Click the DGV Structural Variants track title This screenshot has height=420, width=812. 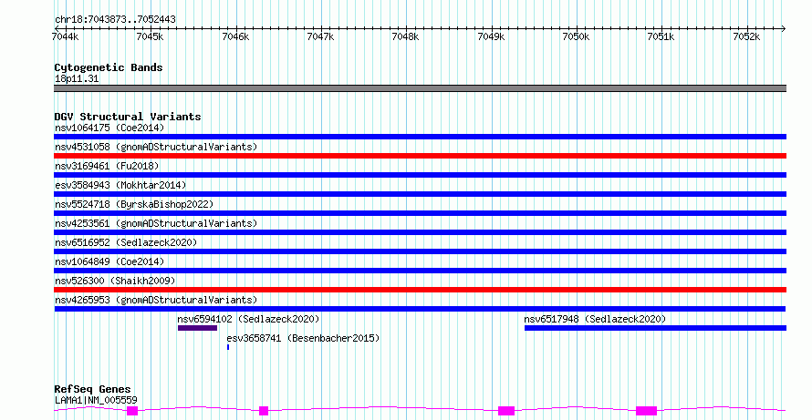tap(128, 117)
